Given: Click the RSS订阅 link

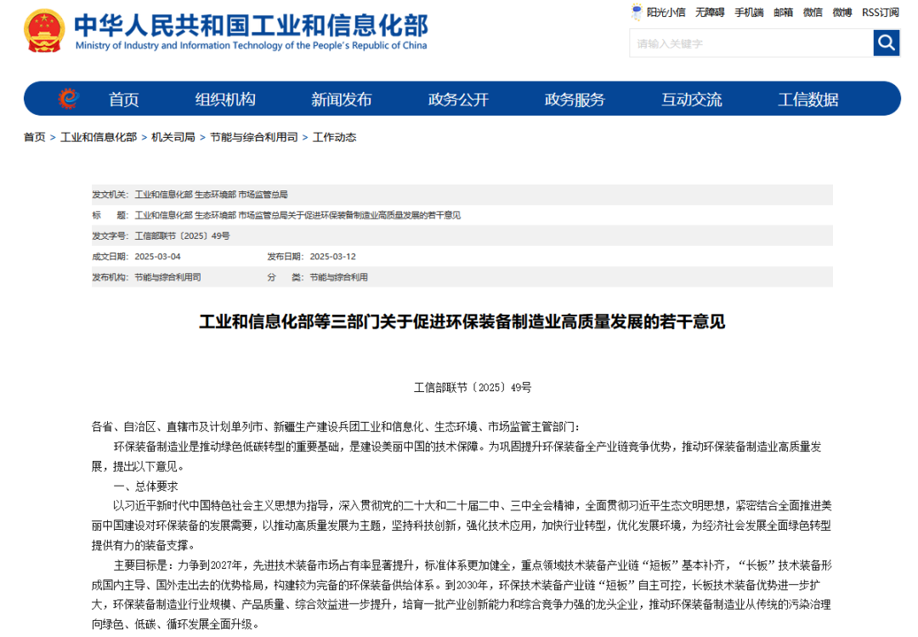Looking at the screenshot, I should (880, 12).
